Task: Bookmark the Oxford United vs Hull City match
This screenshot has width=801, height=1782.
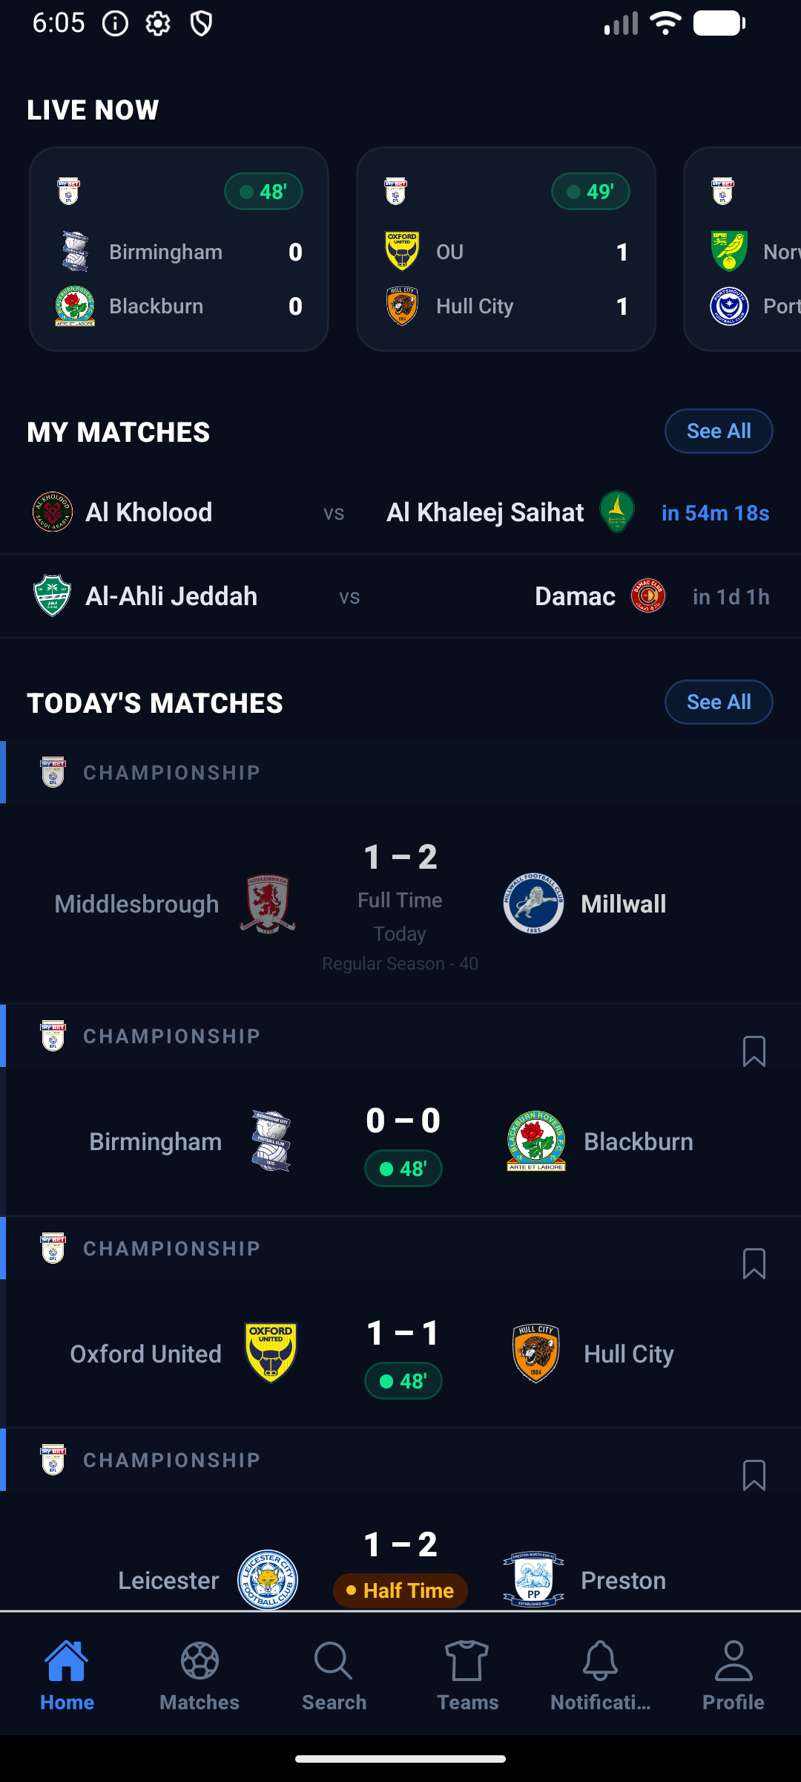Action: [755, 1262]
